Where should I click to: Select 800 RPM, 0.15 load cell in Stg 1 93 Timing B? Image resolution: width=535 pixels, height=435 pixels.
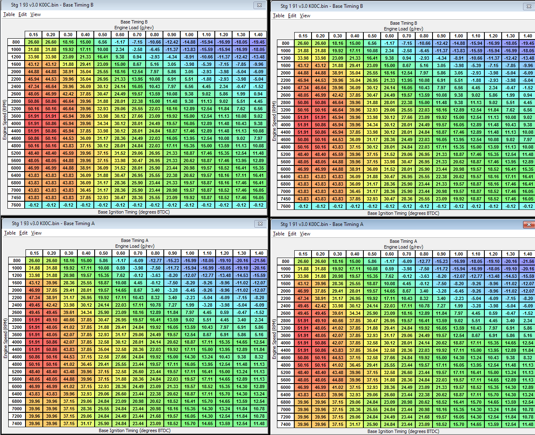[34, 42]
